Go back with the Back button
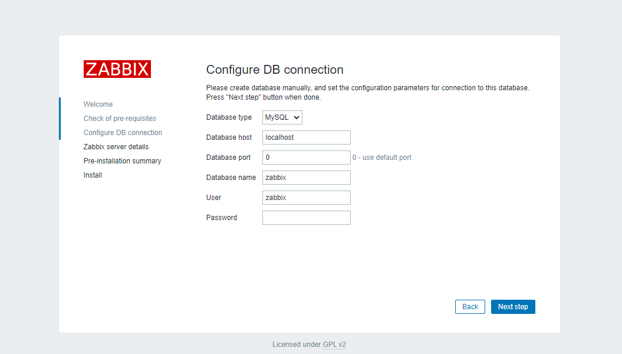Viewport: 622px width, 354px height. click(x=470, y=307)
